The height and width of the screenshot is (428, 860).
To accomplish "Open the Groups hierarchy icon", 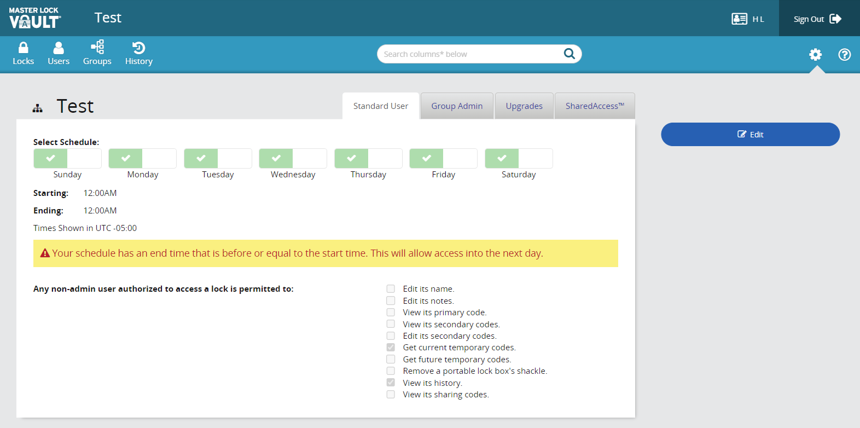I will (97, 48).
